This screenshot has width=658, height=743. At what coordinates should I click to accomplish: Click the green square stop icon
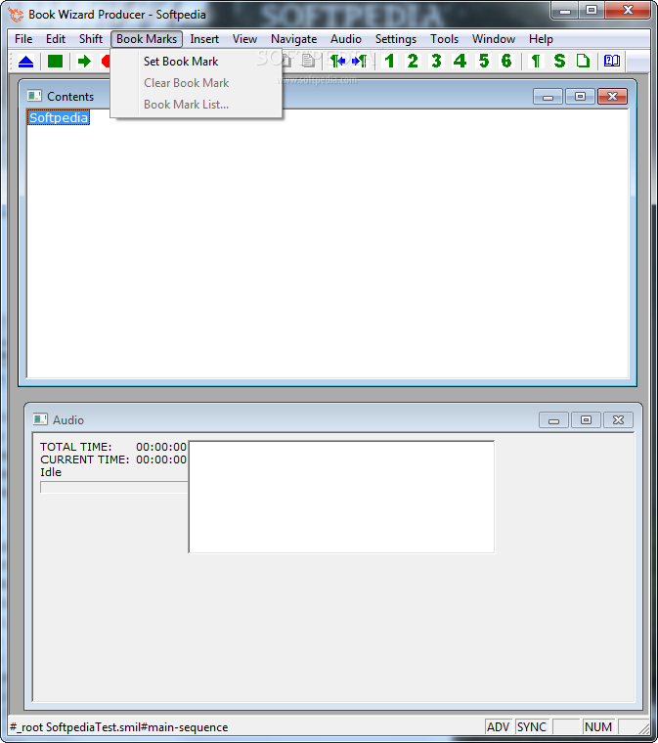(55, 62)
